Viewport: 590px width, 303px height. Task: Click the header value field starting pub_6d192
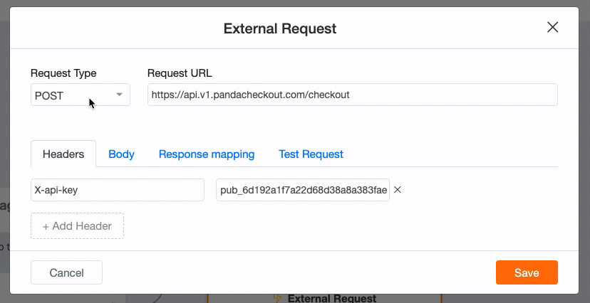tap(303, 190)
